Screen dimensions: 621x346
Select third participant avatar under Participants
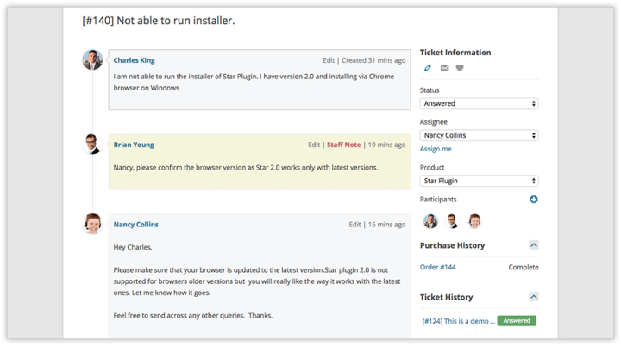(474, 221)
